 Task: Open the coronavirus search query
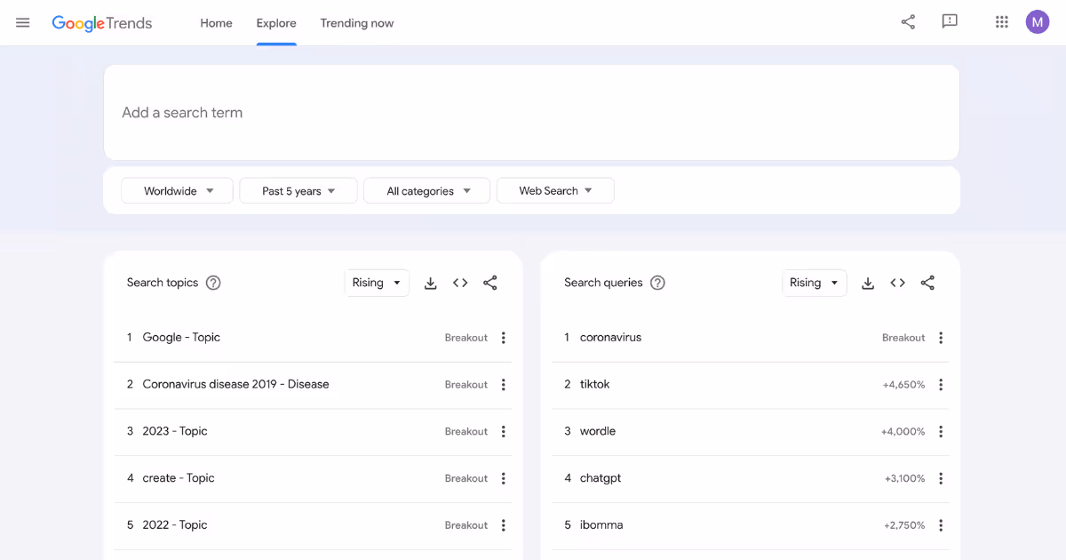(x=610, y=338)
